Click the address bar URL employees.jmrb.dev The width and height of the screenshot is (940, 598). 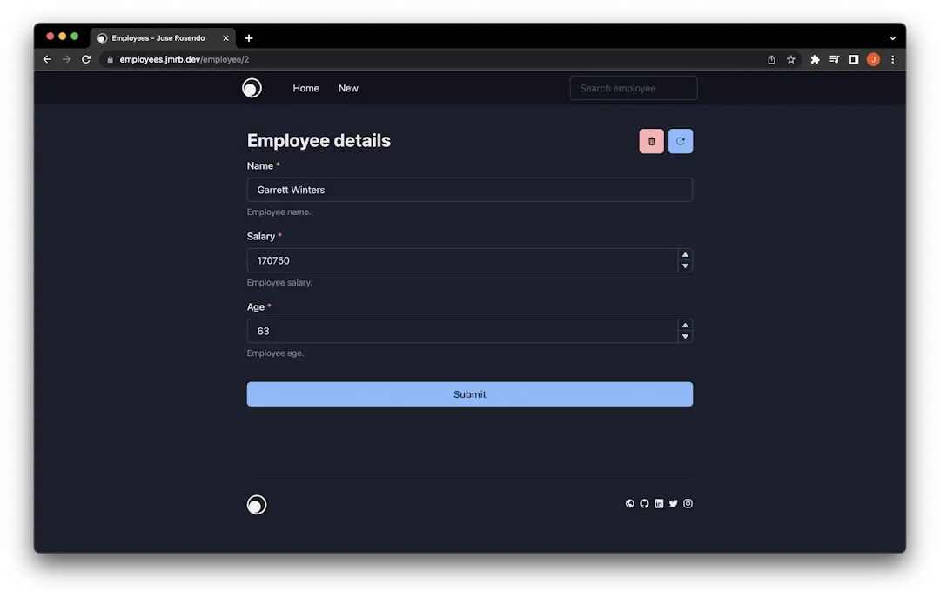point(184,59)
